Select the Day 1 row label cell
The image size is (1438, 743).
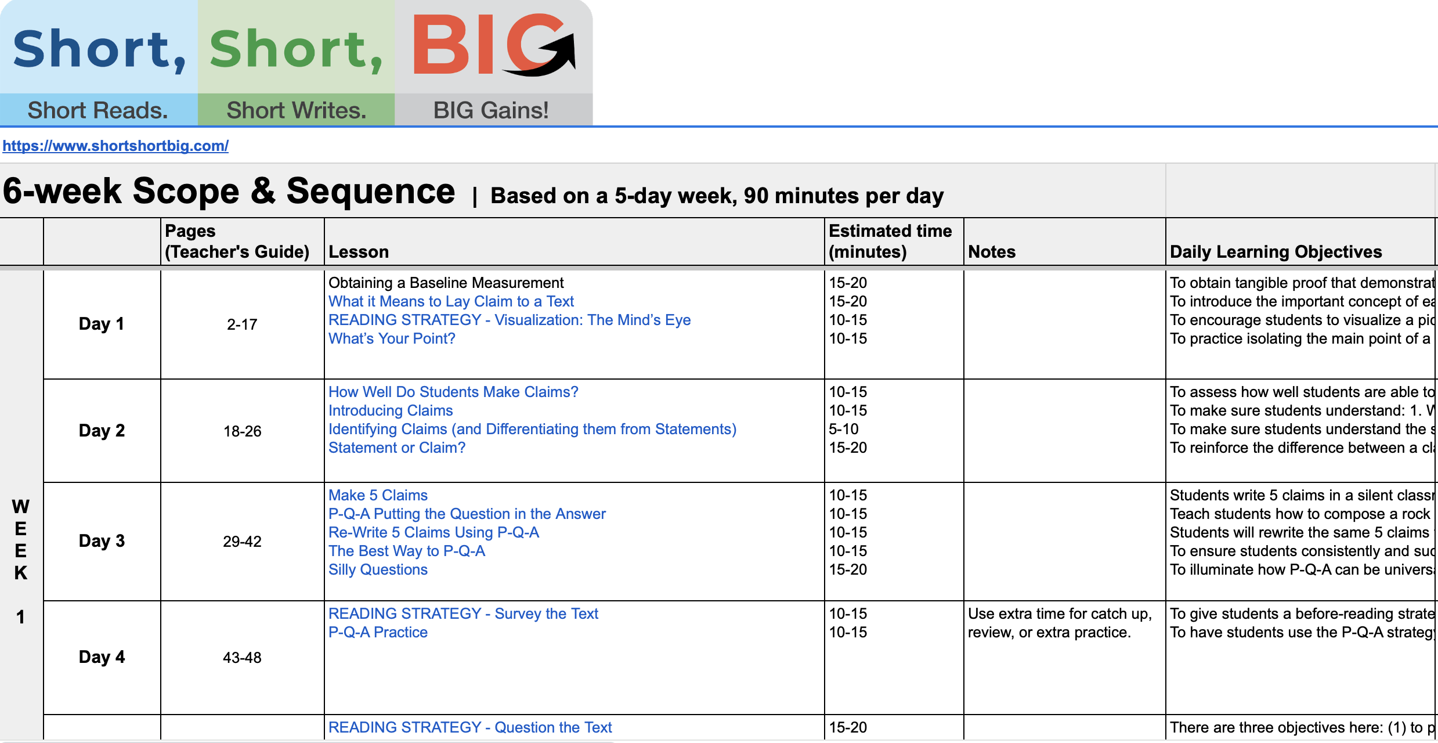tap(102, 324)
